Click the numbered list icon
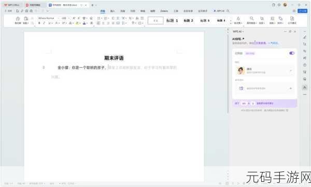This screenshot has height=187, width=311. (x=106, y=18)
